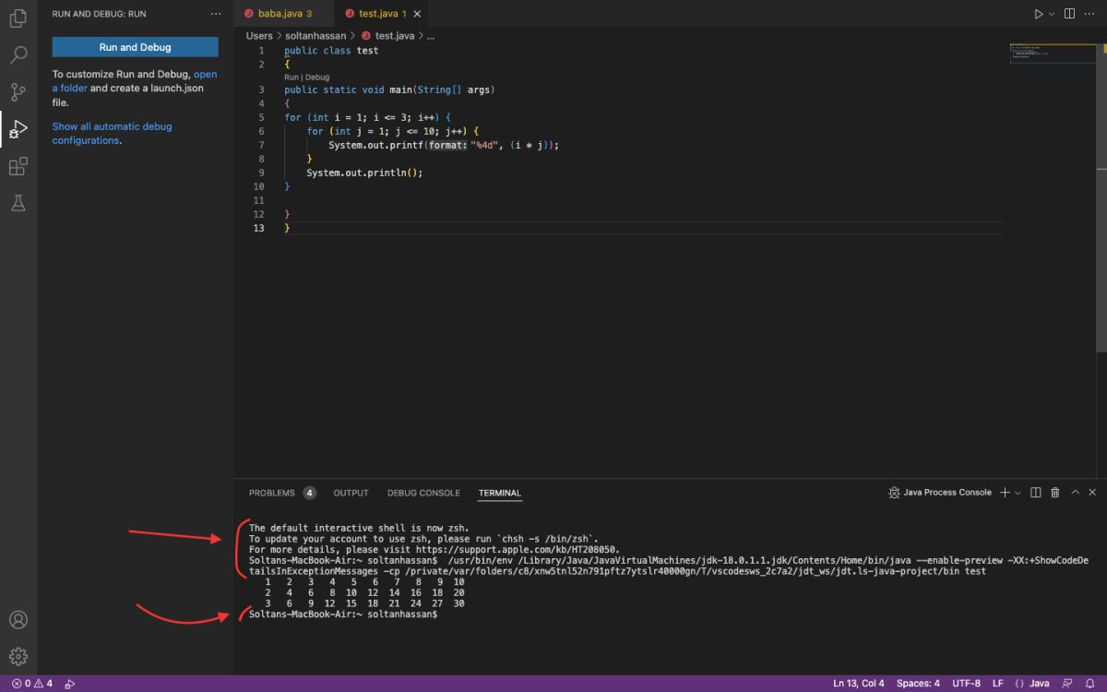Screen dimensions: 1107x692
Task: Click the 'soltanhassan' breadcrumb segment
Action: 315,35
